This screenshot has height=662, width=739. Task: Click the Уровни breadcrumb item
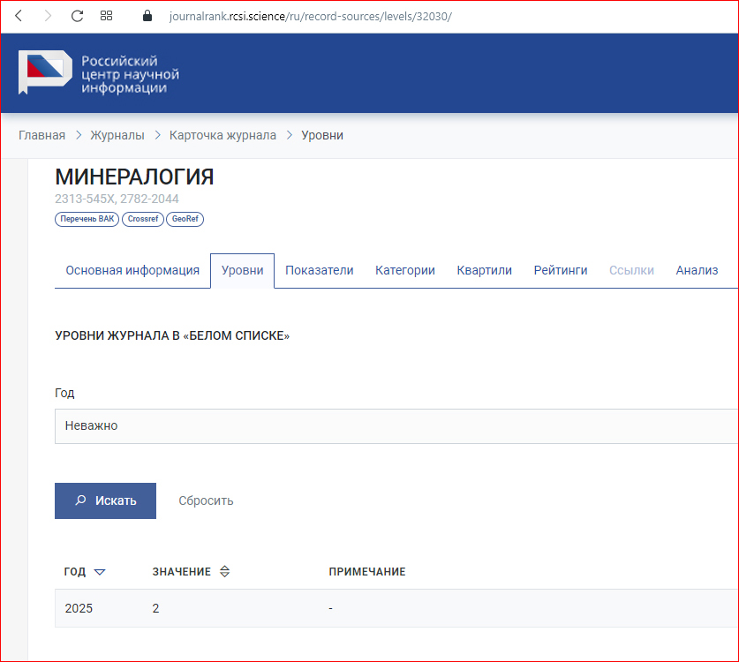[x=322, y=135]
